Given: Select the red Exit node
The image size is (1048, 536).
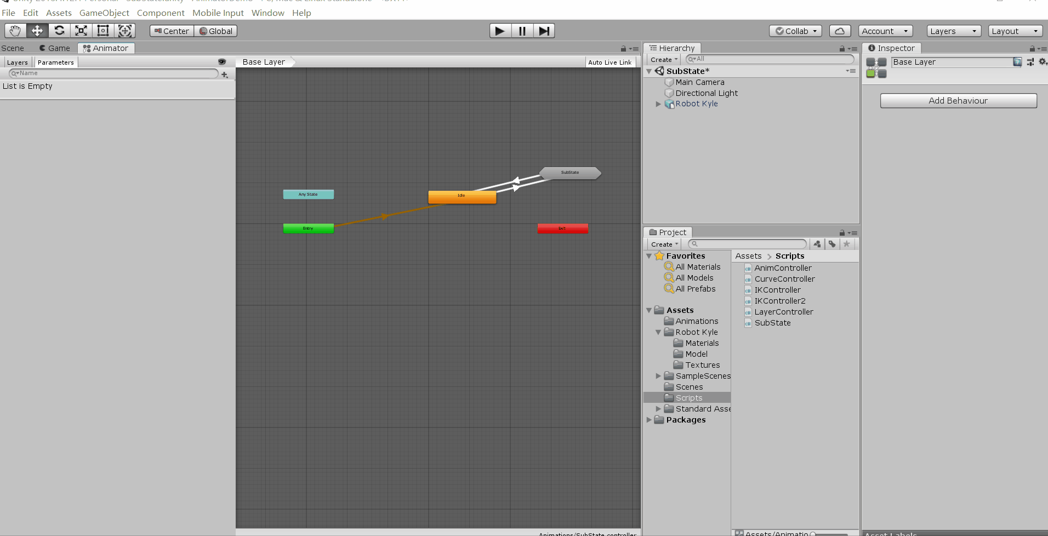Looking at the screenshot, I should [562, 228].
